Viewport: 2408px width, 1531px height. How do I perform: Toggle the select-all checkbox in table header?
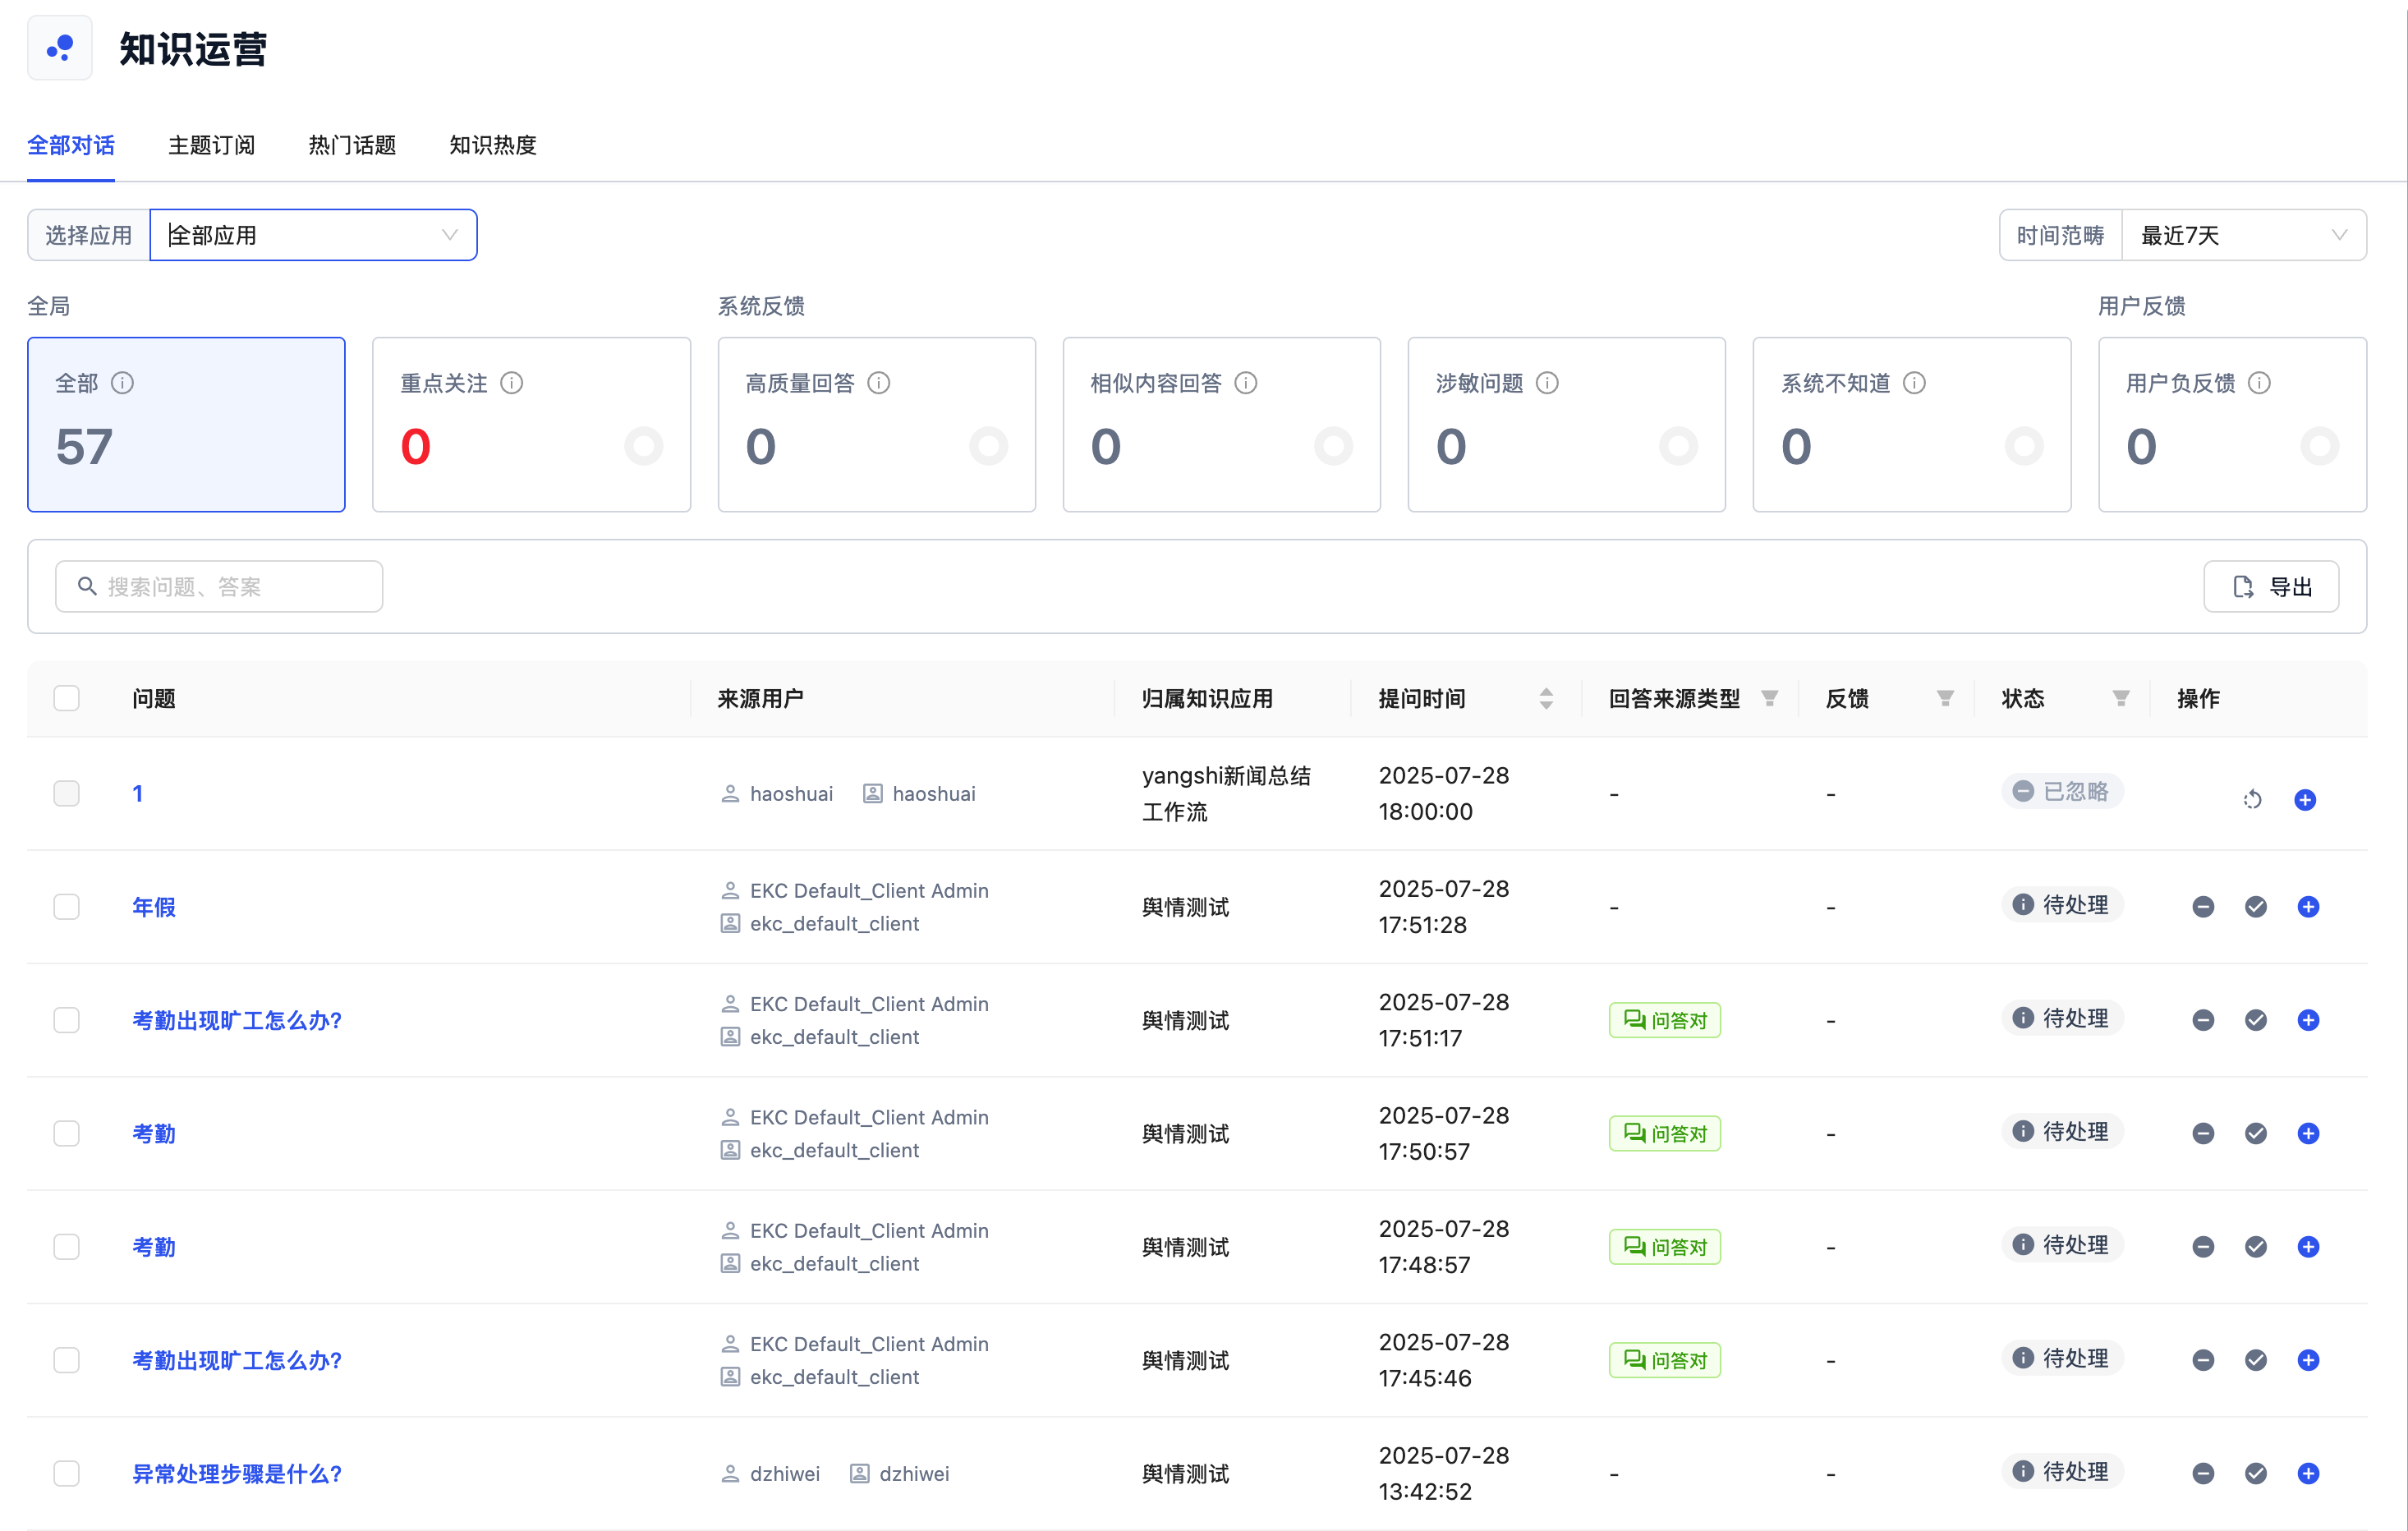pos(67,698)
